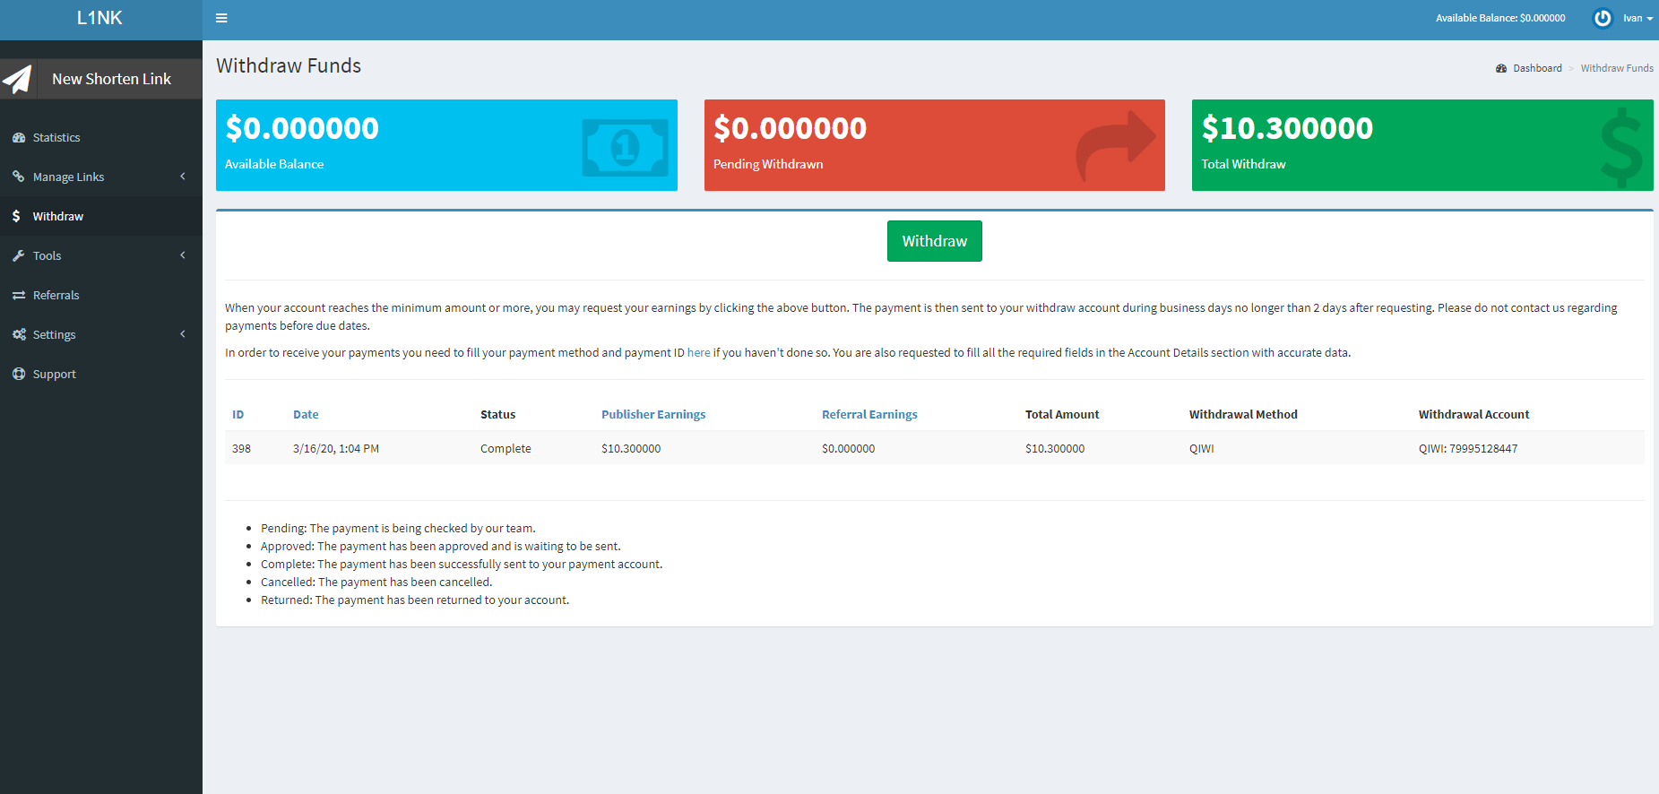Expand the Tools submenu chevron
Viewport: 1659px width, 794px height.
coord(183,255)
